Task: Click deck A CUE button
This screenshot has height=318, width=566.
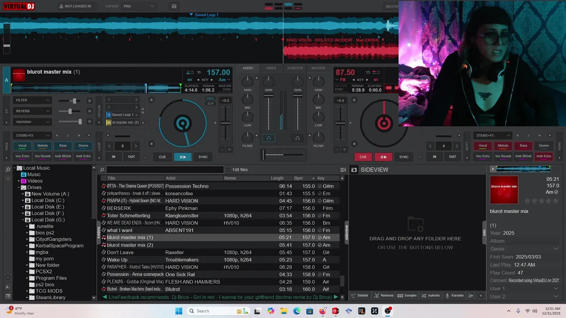Action: [x=162, y=157]
